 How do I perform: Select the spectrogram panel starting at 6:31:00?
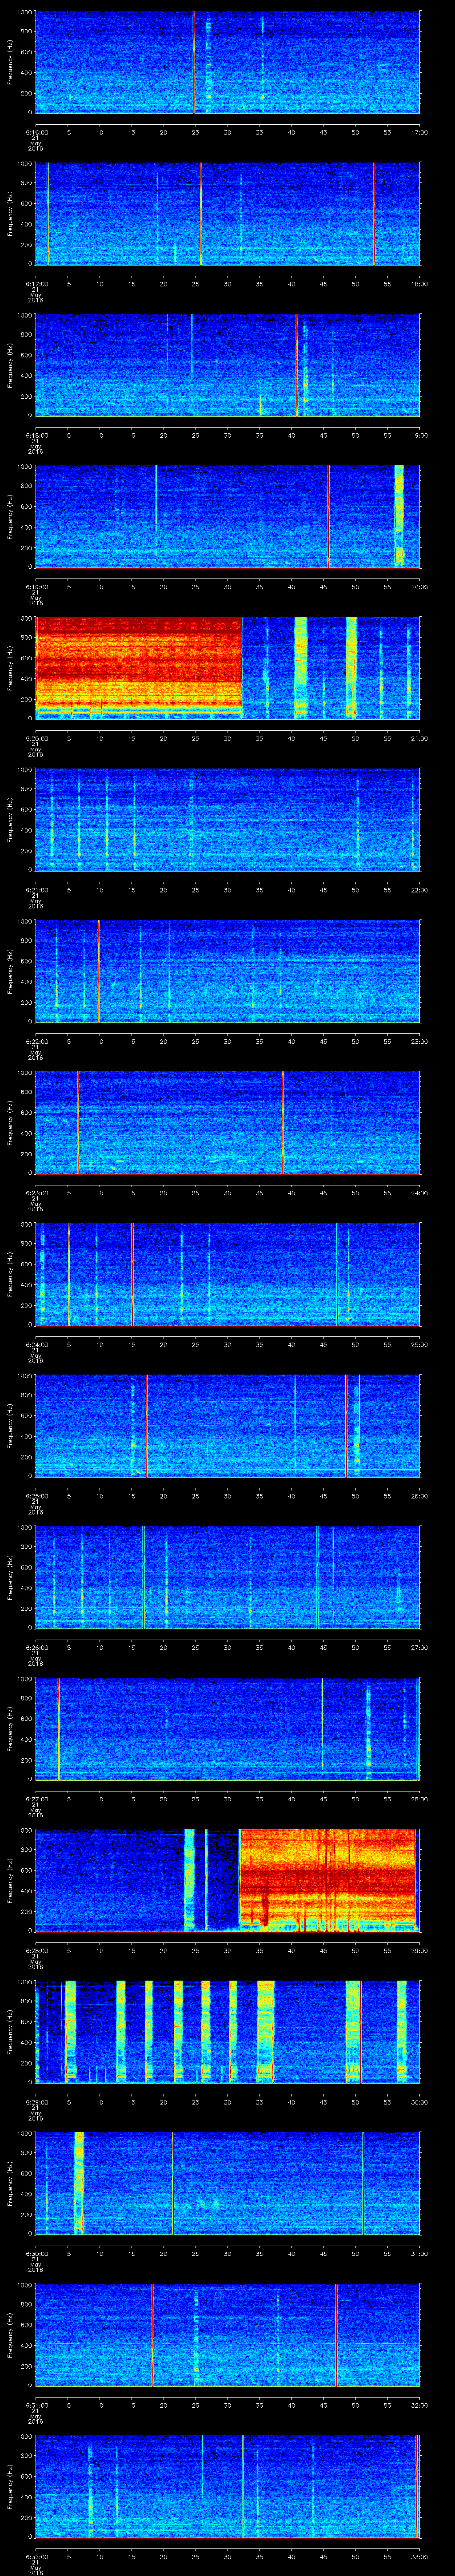click(x=227, y=2334)
